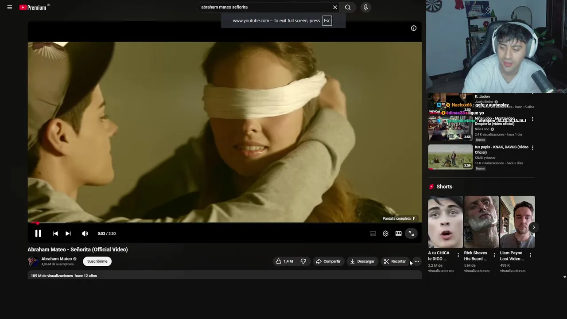Download video with Descargar

tap(362, 261)
